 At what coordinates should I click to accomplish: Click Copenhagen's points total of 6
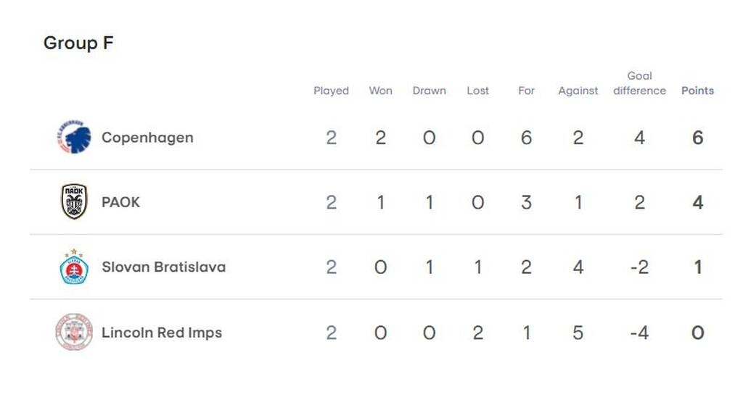point(697,138)
